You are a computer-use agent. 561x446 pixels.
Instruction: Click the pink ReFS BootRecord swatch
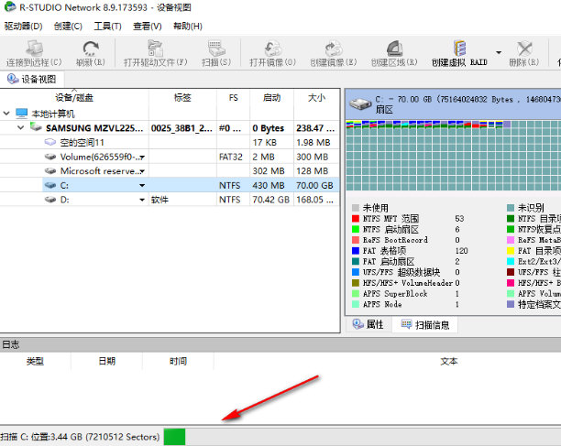coord(356,240)
